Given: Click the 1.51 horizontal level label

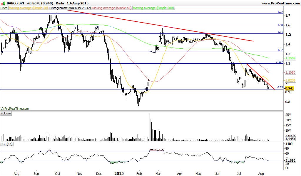Looking at the screenshot, I should (280, 32).
